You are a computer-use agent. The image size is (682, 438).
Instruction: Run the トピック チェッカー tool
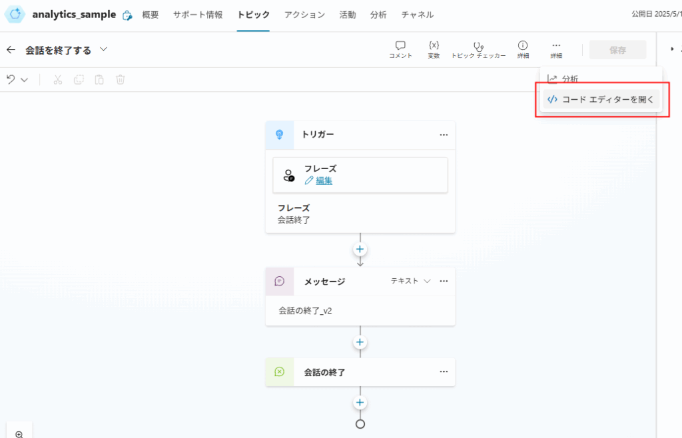click(478, 49)
